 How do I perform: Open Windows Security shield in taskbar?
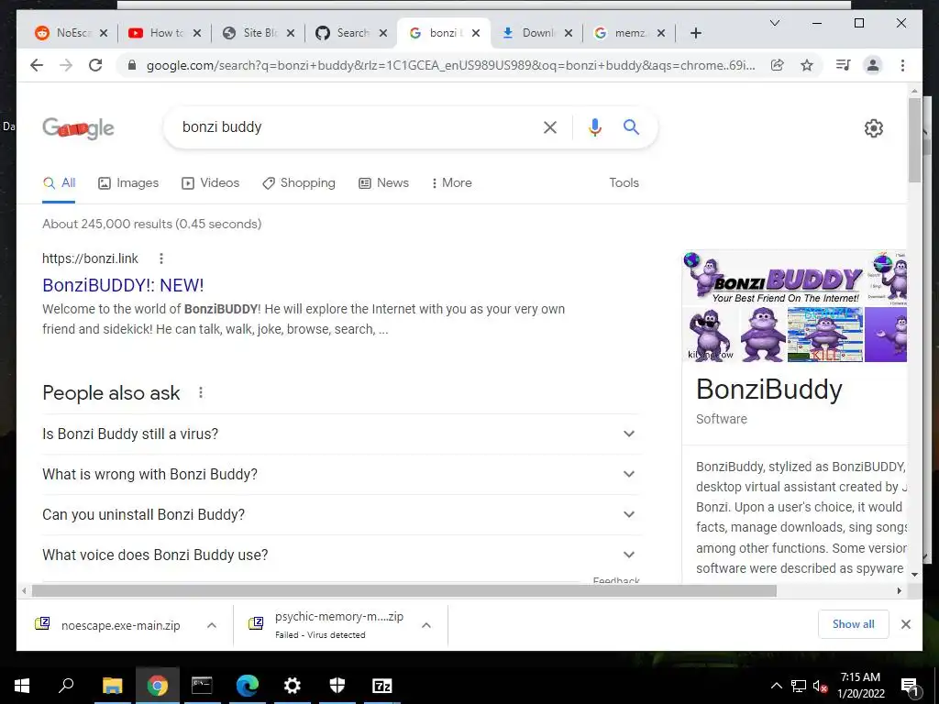(x=337, y=686)
